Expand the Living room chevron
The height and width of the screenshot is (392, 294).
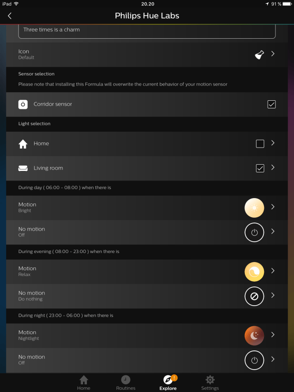point(273,168)
